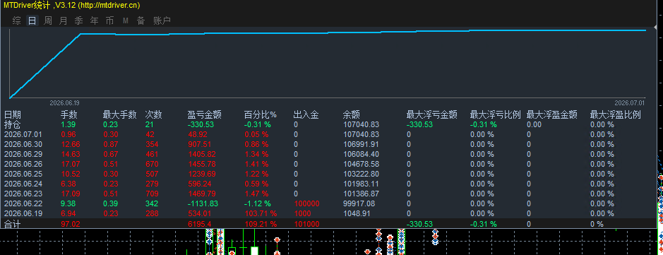This screenshot has width=663, height=255.
Task: Switch to the 综 summary tab
Action: 16,20
